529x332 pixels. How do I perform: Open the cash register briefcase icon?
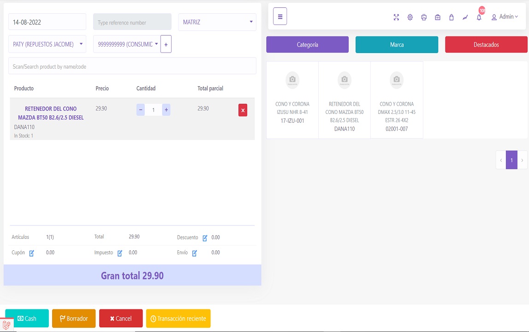pyautogui.click(x=437, y=17)
